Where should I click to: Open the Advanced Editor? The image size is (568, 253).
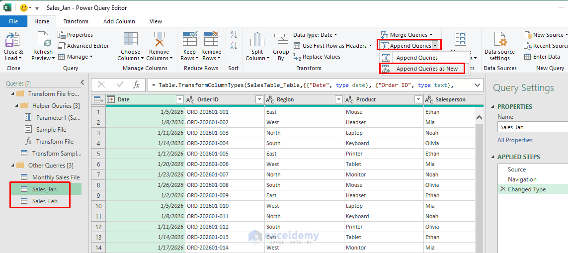[x=83, y=46]
